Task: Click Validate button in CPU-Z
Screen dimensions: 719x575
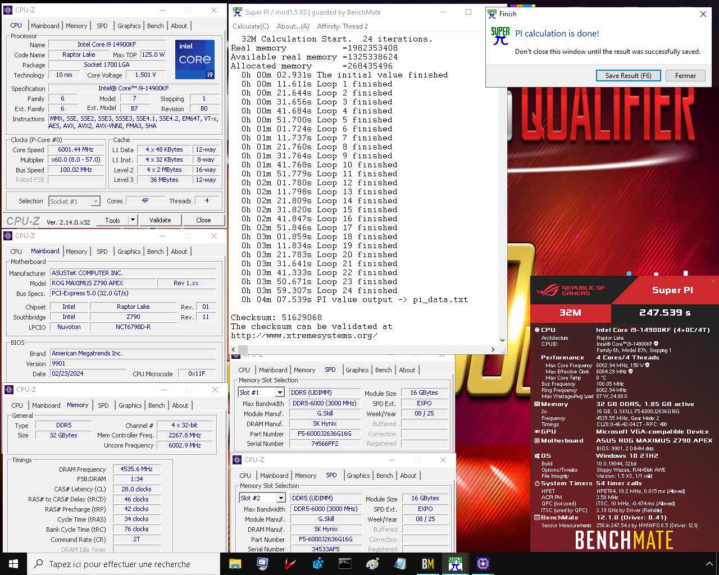Action: [160, 220]
